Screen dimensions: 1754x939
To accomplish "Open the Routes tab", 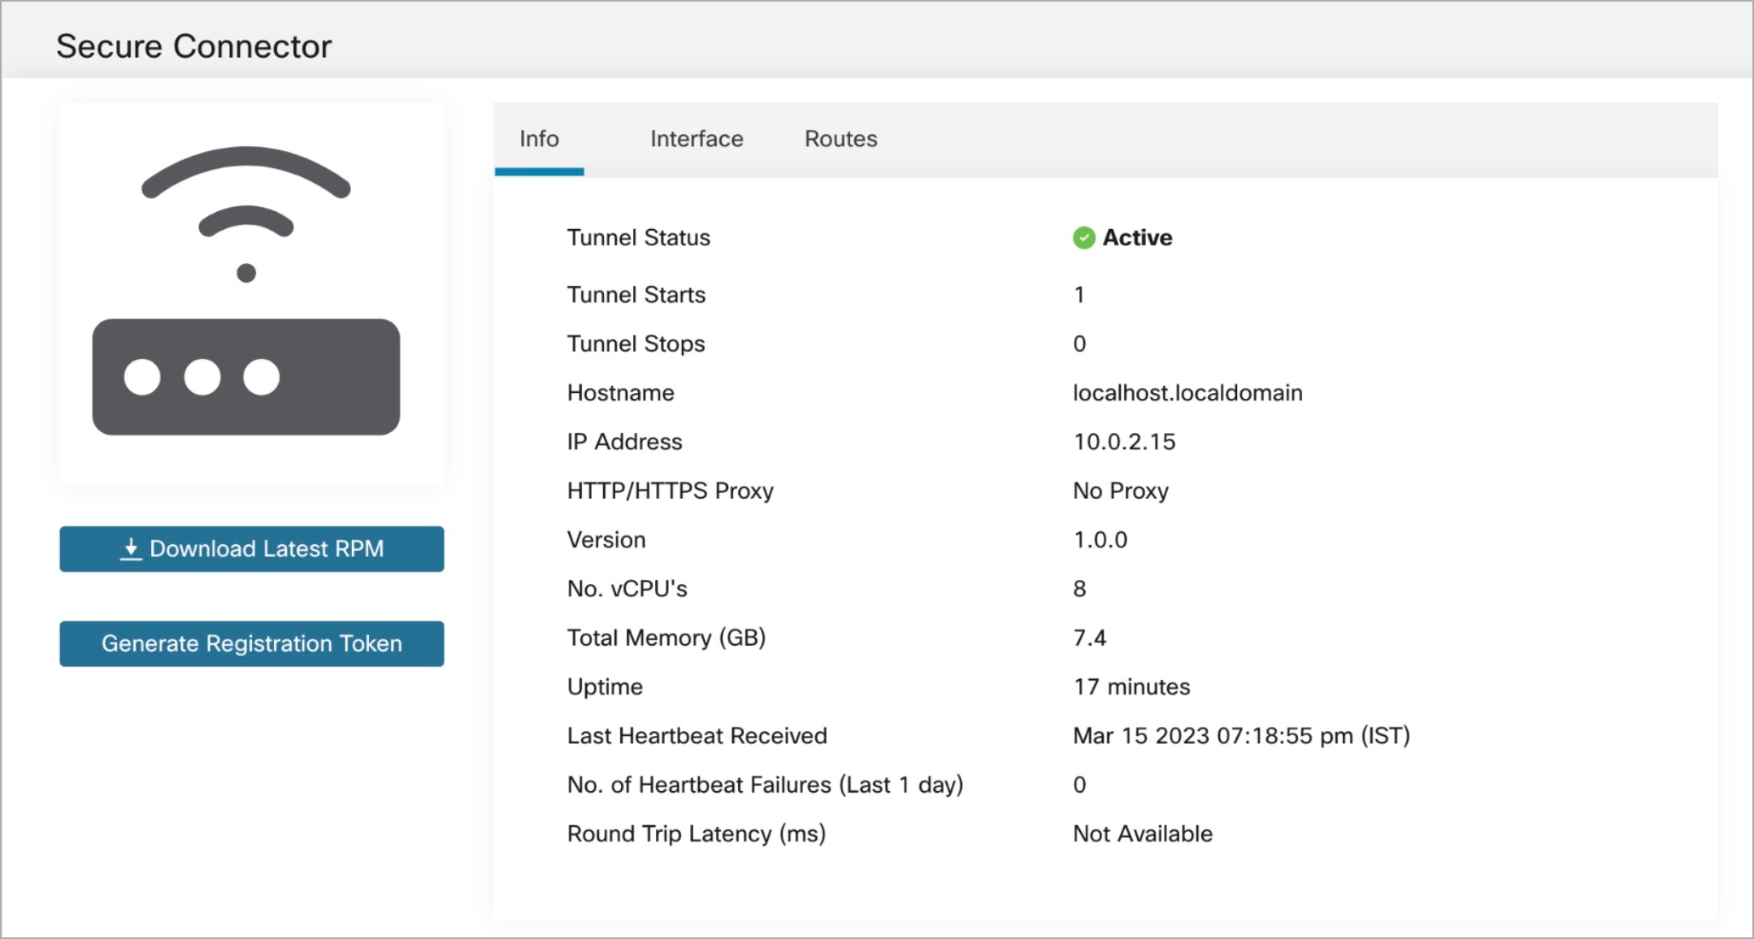I will coord(840,139).
